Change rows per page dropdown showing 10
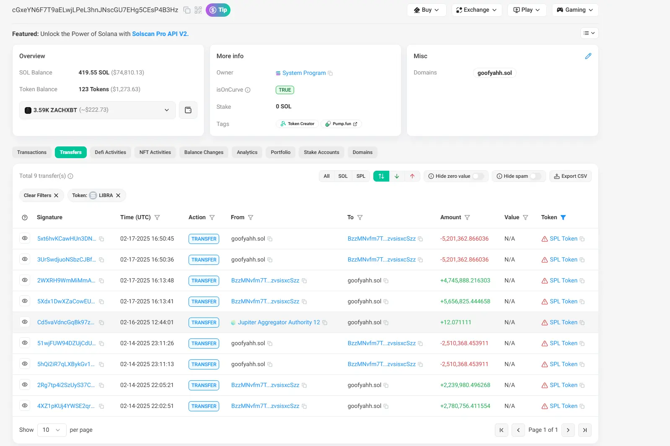This screenshot has height=446, width=670. [52, 430]
